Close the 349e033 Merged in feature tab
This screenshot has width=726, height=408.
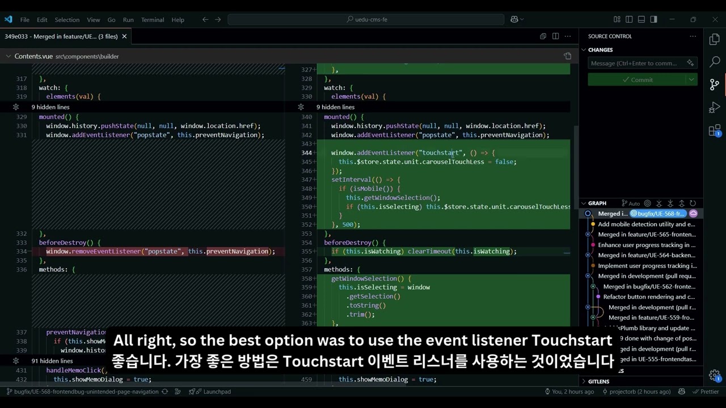tap(124, 36)
